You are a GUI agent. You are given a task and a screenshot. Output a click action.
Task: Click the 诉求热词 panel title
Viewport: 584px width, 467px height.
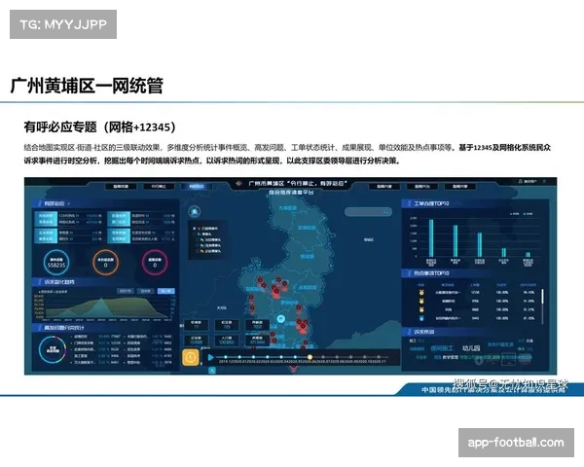tap(423, 332)
